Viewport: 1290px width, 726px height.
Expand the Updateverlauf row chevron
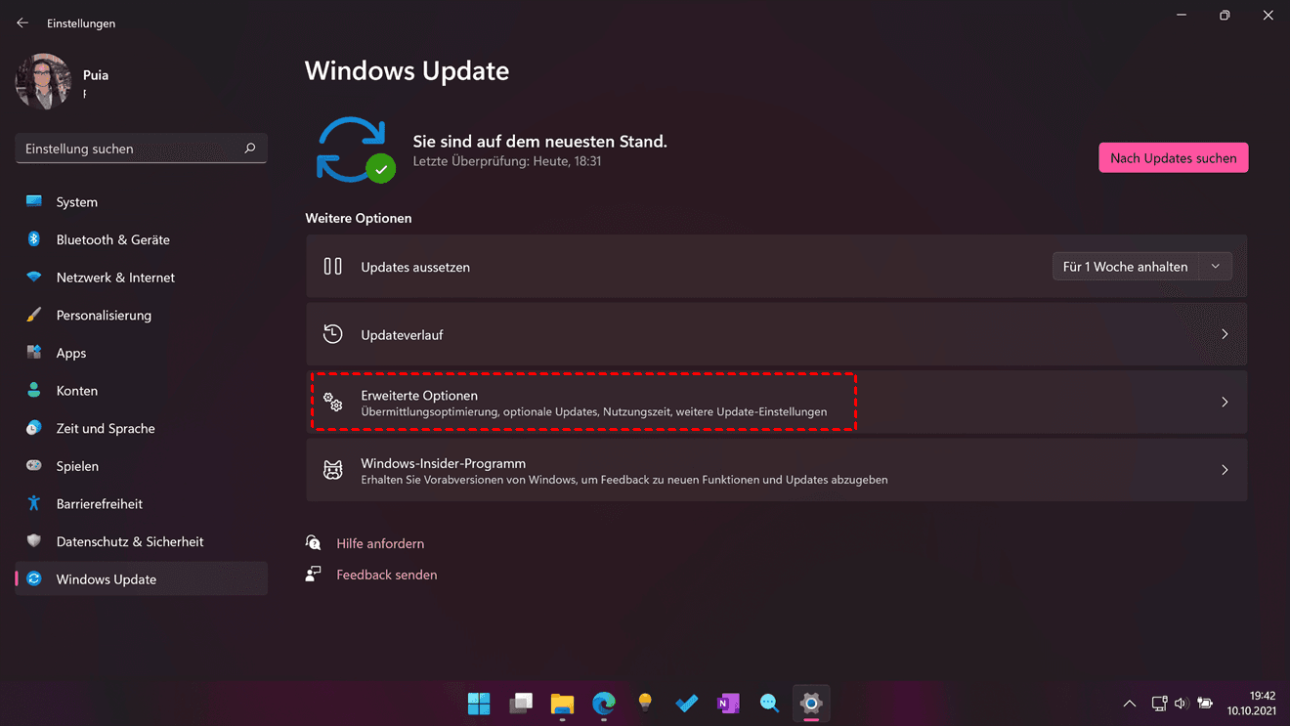click(x=1225, y=334)
